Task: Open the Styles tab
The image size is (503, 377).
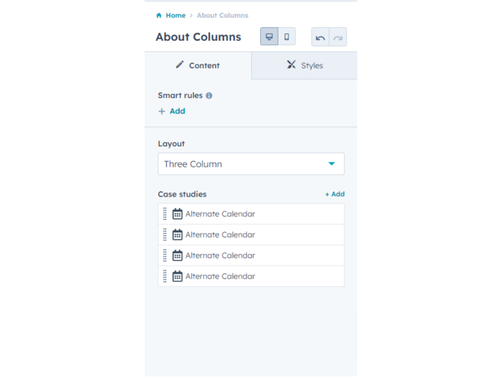Action: click(304, 65)
